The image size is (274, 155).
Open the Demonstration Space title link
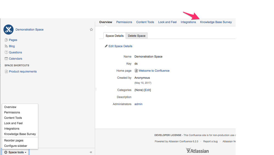(x=29, y=30)
